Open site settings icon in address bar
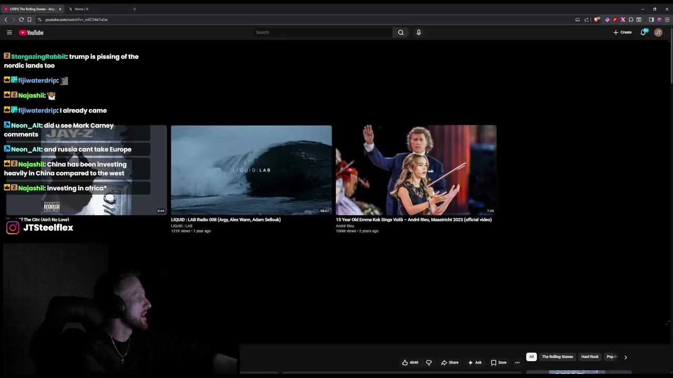Screen dimensions: 673x378 pyautogui.click(x=39, y=19)
